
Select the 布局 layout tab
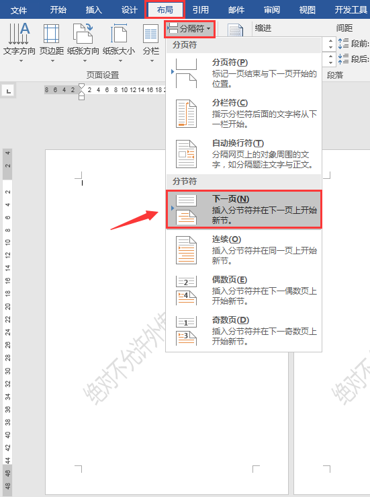165,10
